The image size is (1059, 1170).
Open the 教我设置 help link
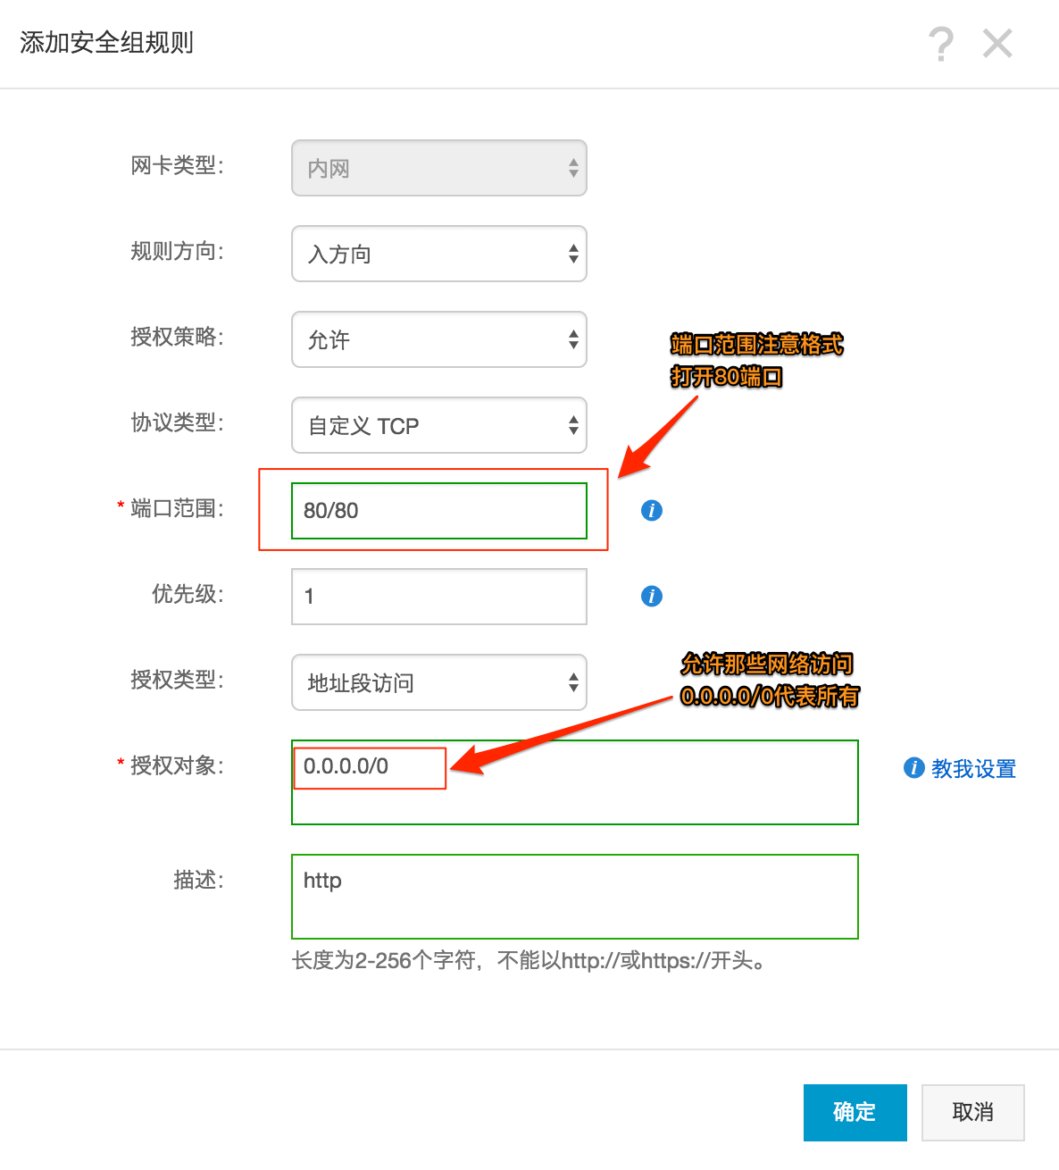pyautogui.click(x=973, y=768)
